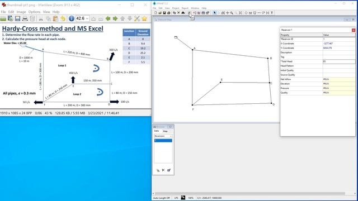Open EPANET Report menu
This screenshot has width=358, height=201.
pos(185,8)
